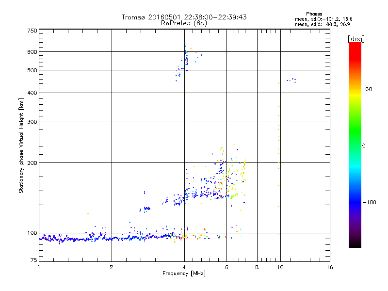Click the plot title 'Tromsø 20160501 22:38:00-22:39:43'
The width and height of the screenshot is (388, 291).
184,17
